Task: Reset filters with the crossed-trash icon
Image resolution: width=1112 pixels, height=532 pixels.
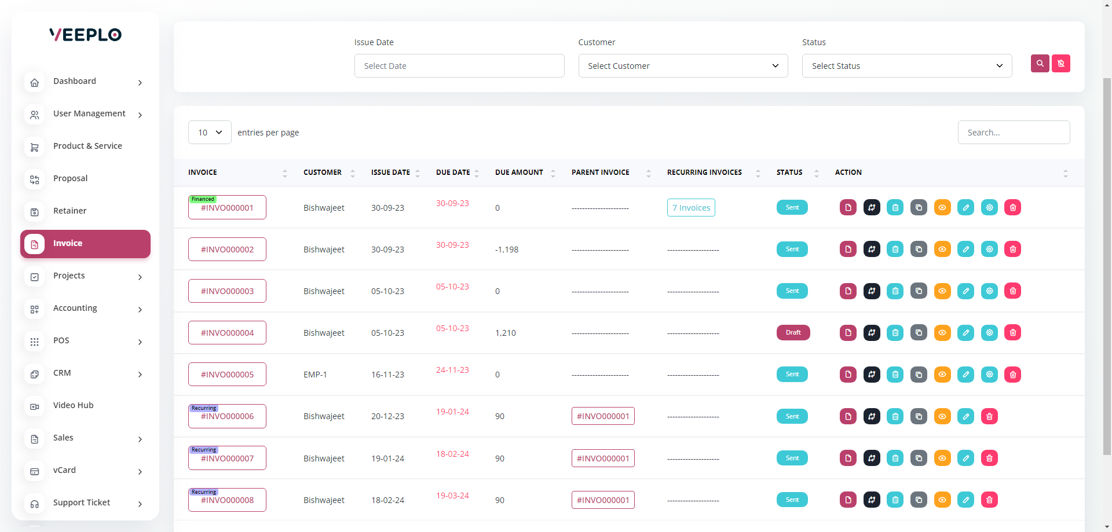Action: pyautogui.click(x=1060, y=64)
